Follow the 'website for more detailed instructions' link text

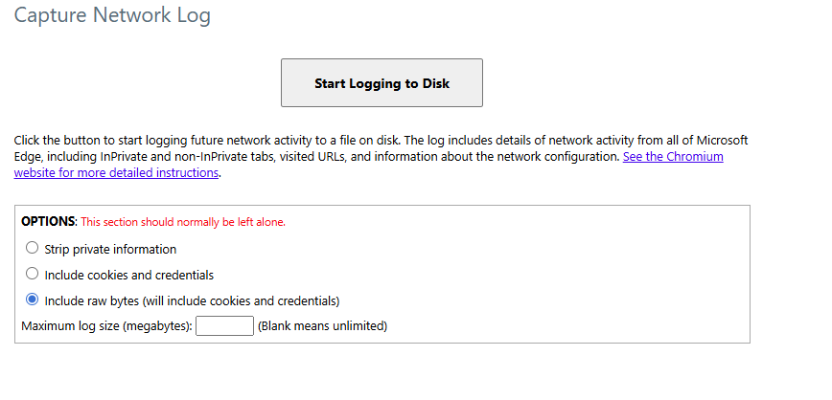pyautogui.click(x=116, y=172)
